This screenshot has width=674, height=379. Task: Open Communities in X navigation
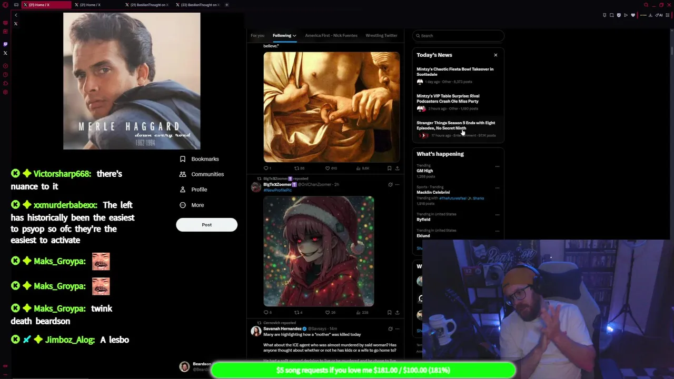[x=202, y=174]
